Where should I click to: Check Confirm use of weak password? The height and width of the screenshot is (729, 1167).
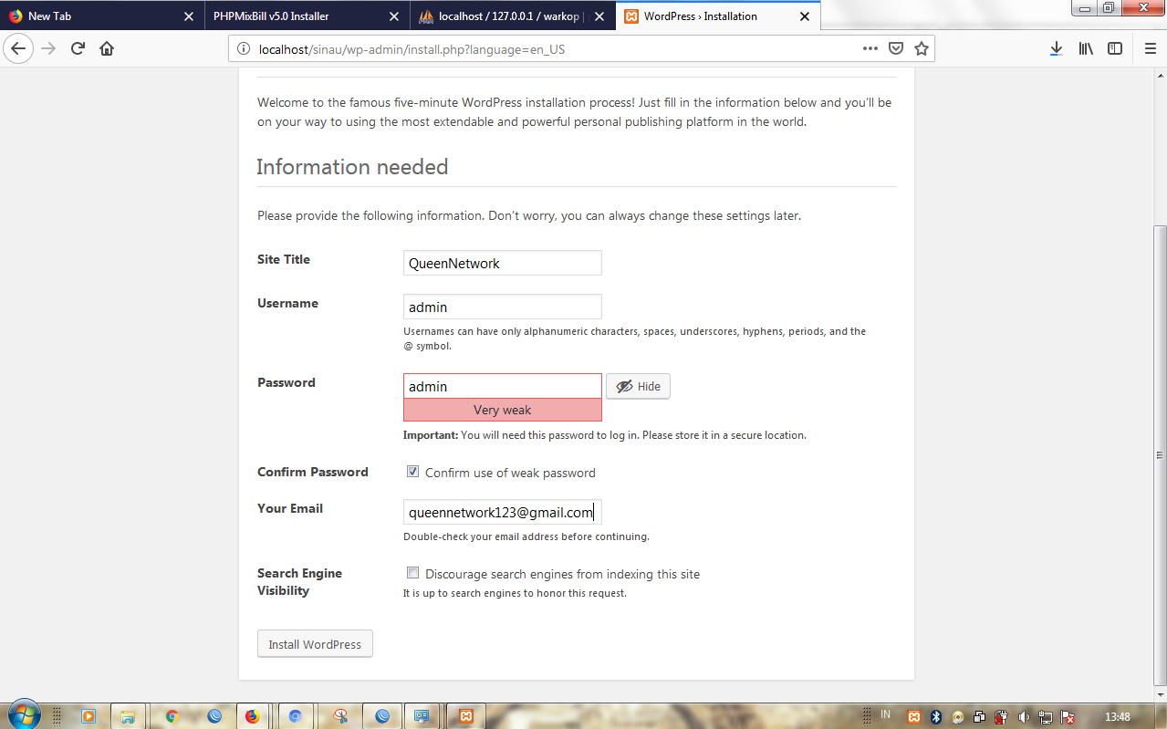pos(412,472)
